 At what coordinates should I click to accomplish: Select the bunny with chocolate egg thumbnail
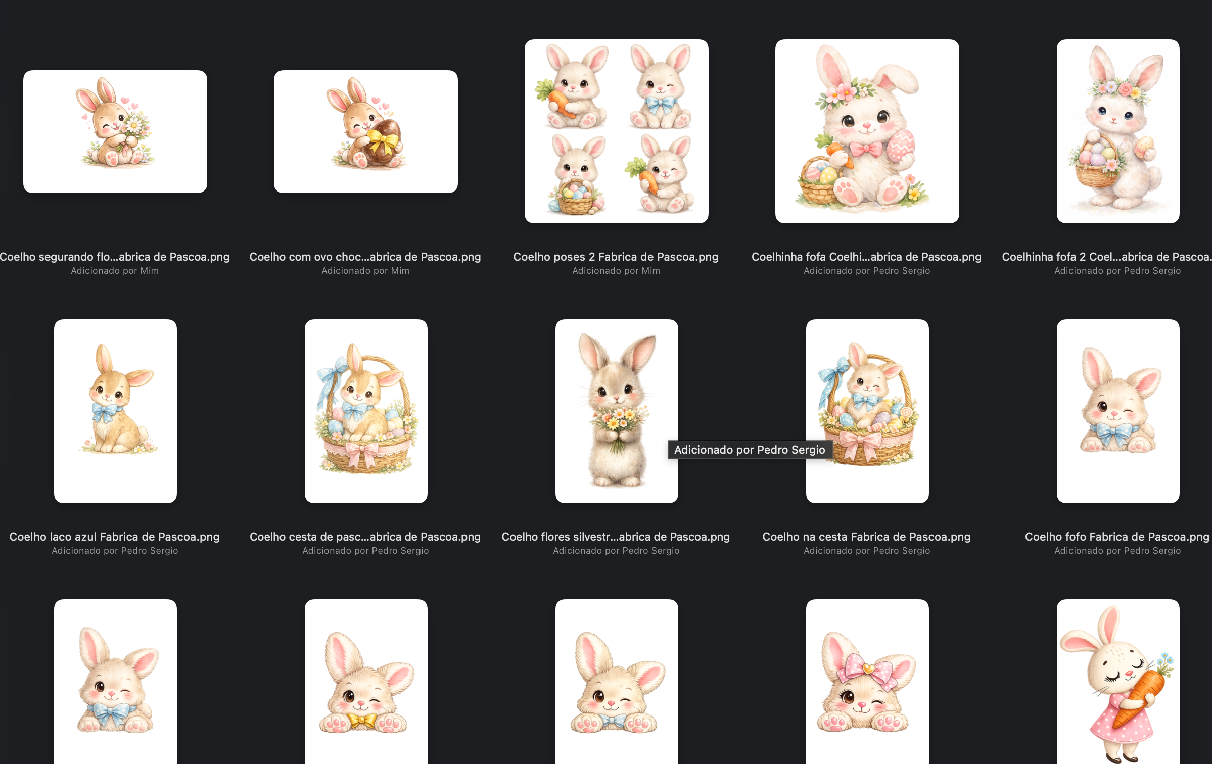click(x=366, y=131)
